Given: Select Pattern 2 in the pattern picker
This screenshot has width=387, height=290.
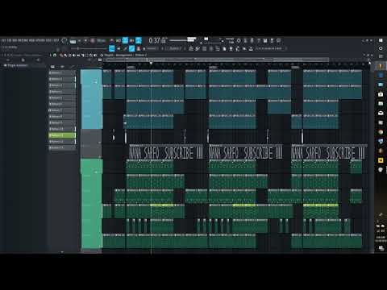Looking at the screenshot, I should [62, 79].
